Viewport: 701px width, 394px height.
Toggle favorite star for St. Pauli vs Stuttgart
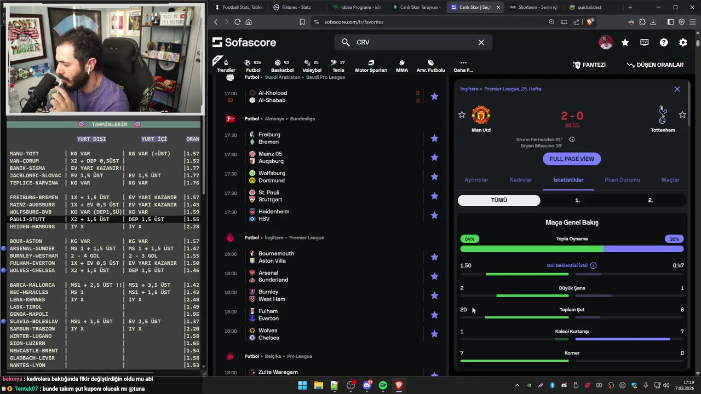(434, 196)
